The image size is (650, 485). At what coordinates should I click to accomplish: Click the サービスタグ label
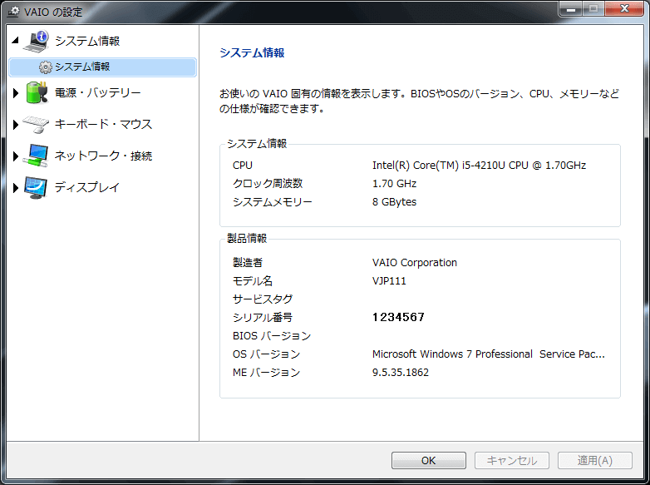pos(263,299)
